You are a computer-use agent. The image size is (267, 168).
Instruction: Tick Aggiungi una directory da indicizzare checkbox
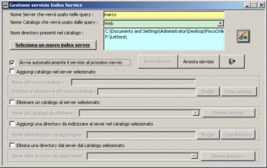(12, 124)
